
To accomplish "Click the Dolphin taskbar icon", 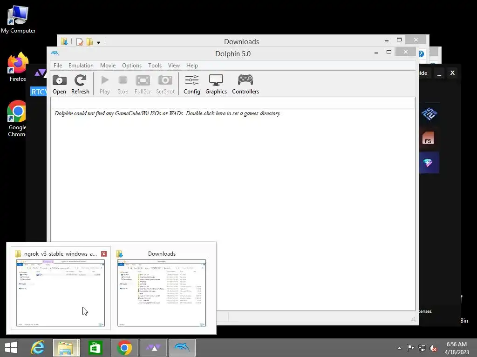I will 182,348.
